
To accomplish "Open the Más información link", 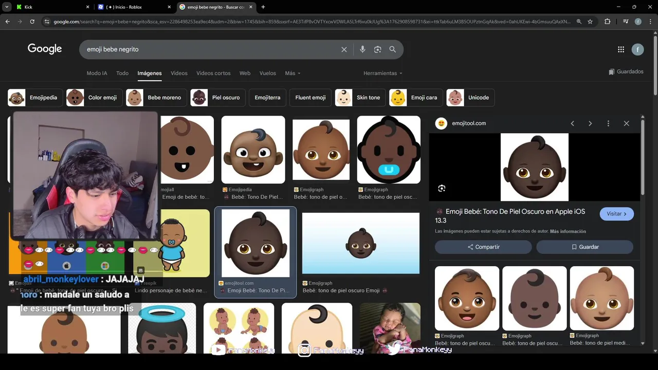I will point(568,231).
